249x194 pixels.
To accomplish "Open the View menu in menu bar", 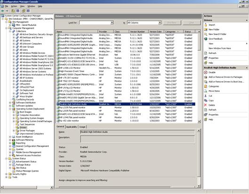I will [22, 6].
